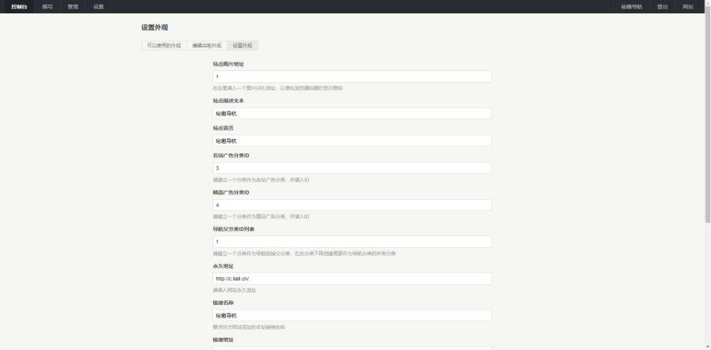Click the 秘趣导航 user link at top right
Screen dimensions: 711x350
click(631, 6)
